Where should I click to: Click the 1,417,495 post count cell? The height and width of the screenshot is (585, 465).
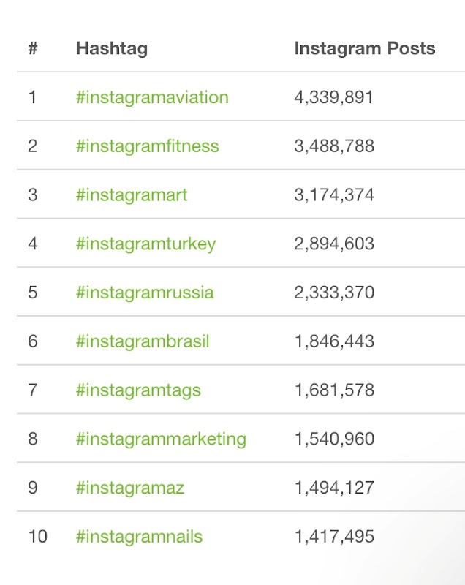click(x=334, y=537)
